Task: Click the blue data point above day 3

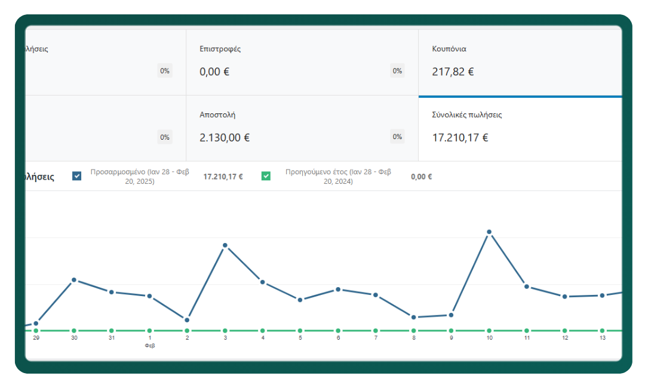Action: click(x=225, y=245)
